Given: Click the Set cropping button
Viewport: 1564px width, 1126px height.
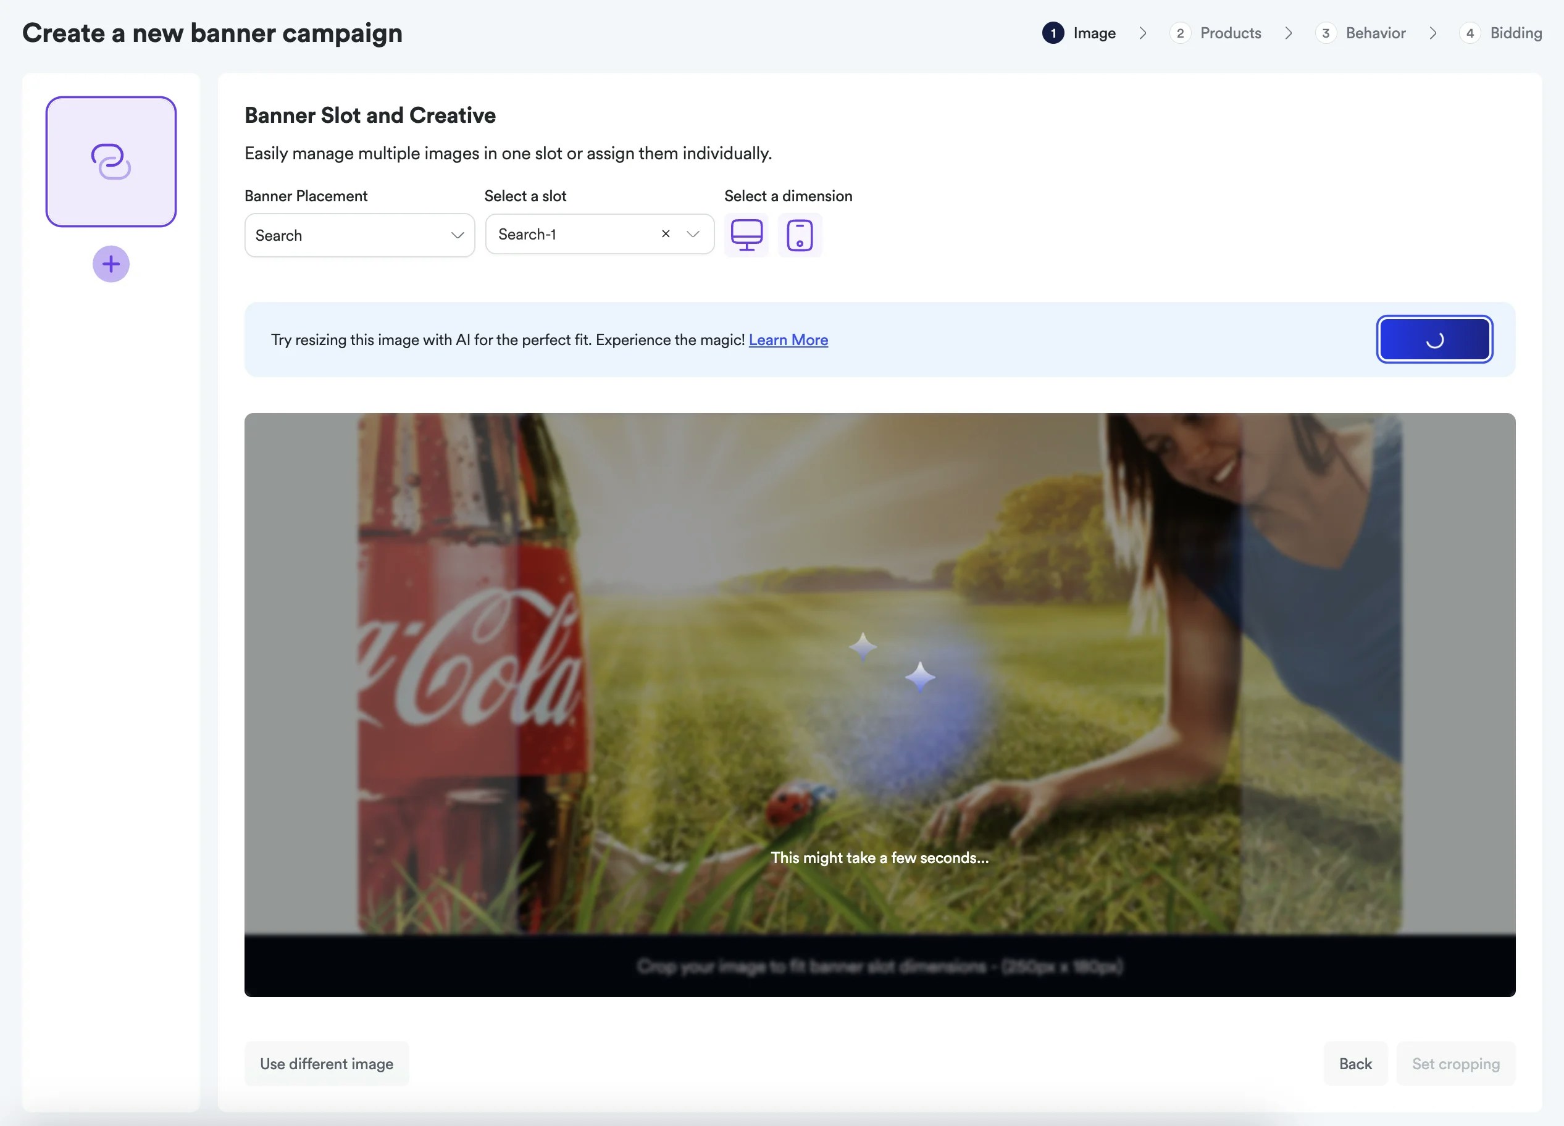Looking at the screenshot, I should [x=1456, y=1063].
